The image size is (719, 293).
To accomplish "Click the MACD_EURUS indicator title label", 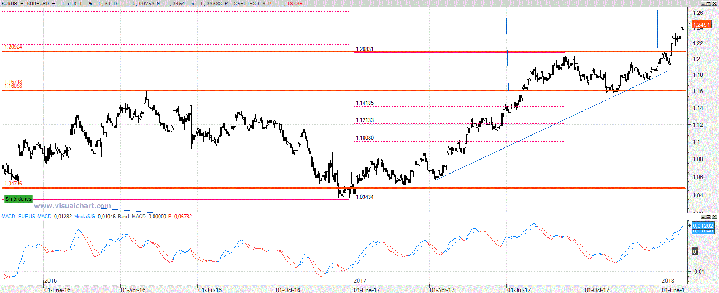I will click(18, 217).
